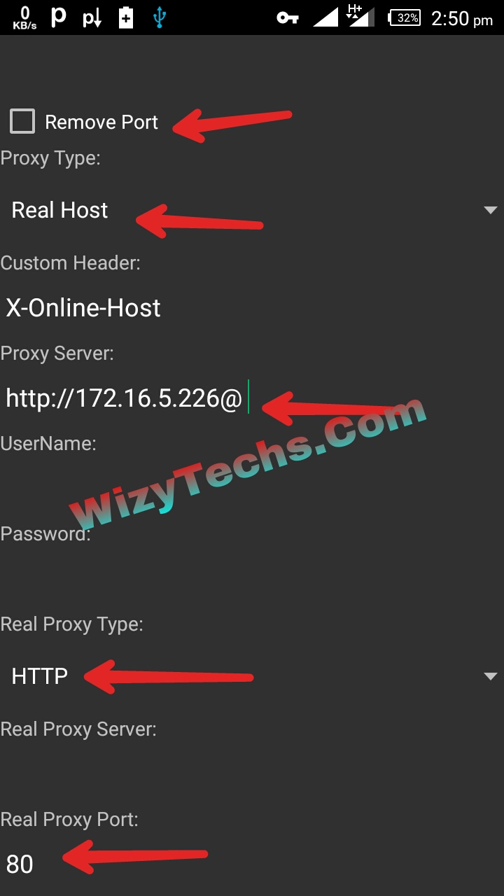504x896 pixels.
Task: Tap the KB/s network speed indicator
Action: point(24,18)
